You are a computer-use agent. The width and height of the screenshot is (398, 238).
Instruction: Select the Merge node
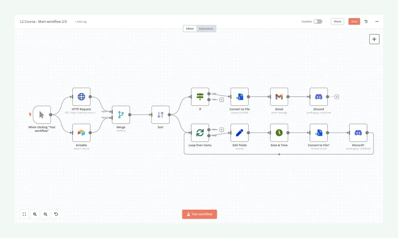coord(121,115)
